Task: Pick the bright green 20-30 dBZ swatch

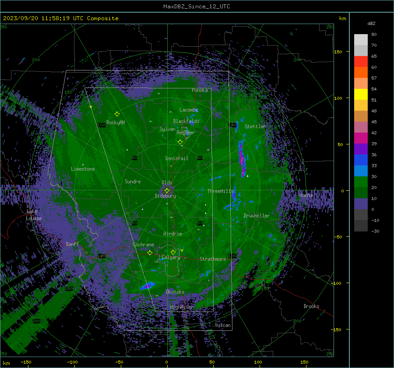Action: coord(361,182)
